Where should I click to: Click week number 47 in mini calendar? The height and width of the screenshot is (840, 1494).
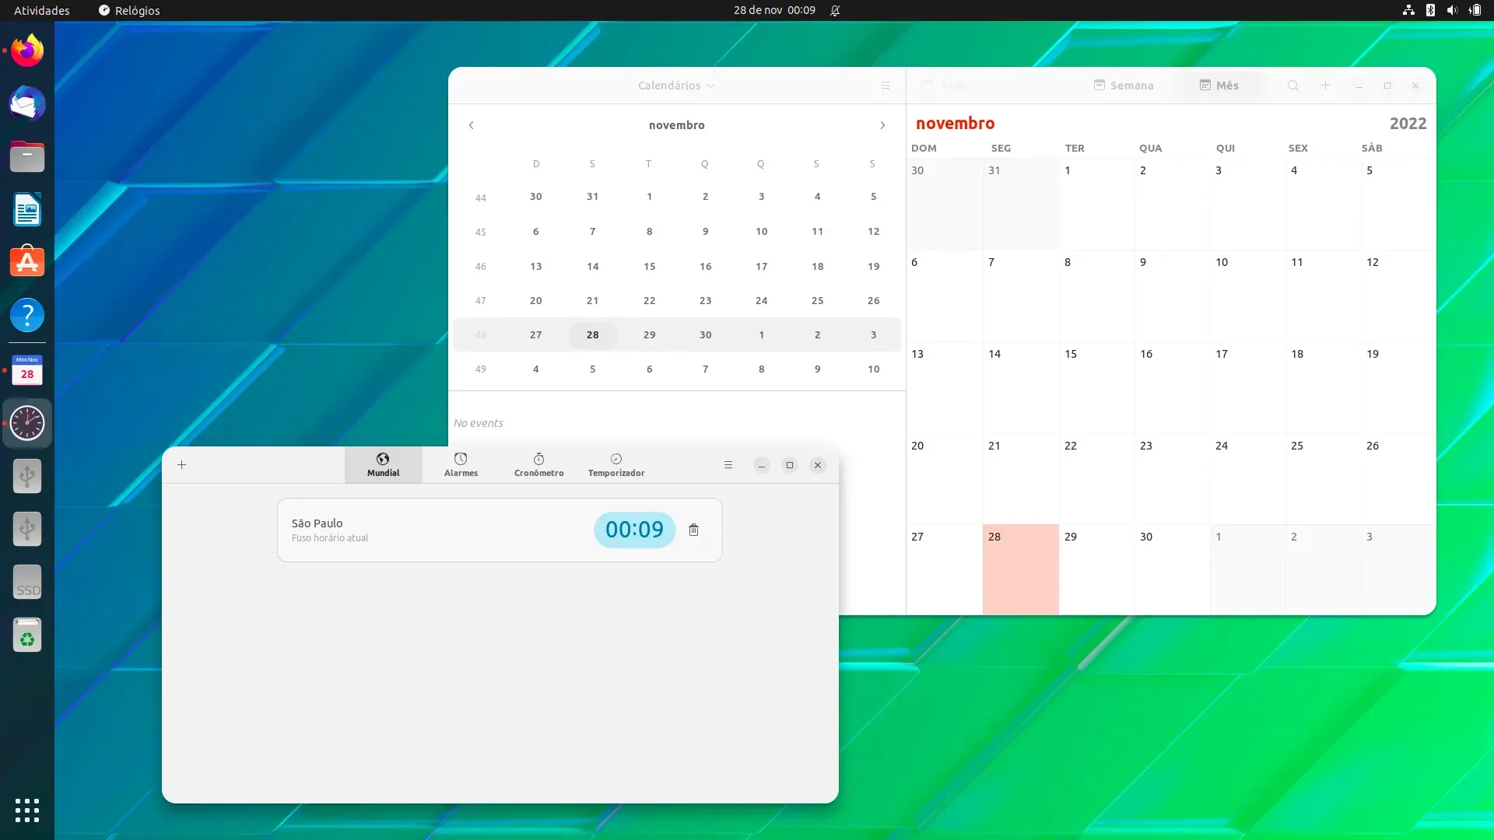(481, 300)
